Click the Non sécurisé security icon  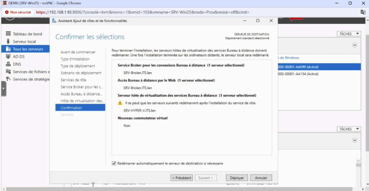click(x=6, y=12)
